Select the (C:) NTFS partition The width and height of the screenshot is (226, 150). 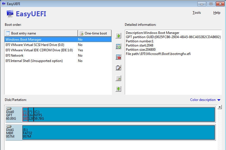coord(124,115)
